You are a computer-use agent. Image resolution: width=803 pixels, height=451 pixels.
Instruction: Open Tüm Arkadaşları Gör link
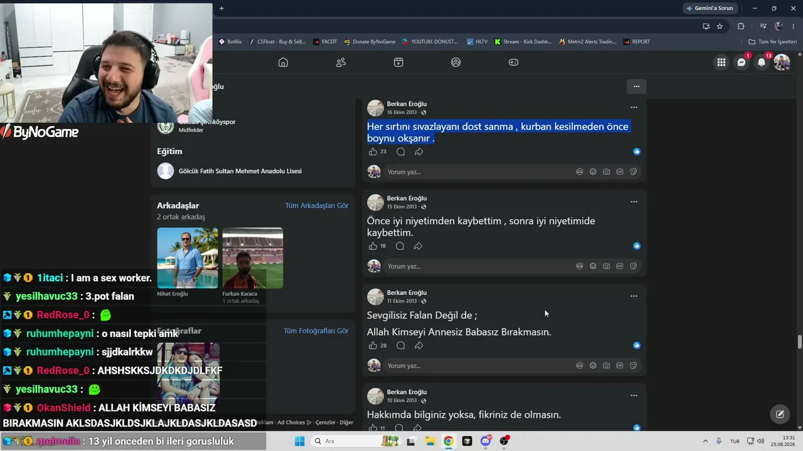click(x=317, y=205)
